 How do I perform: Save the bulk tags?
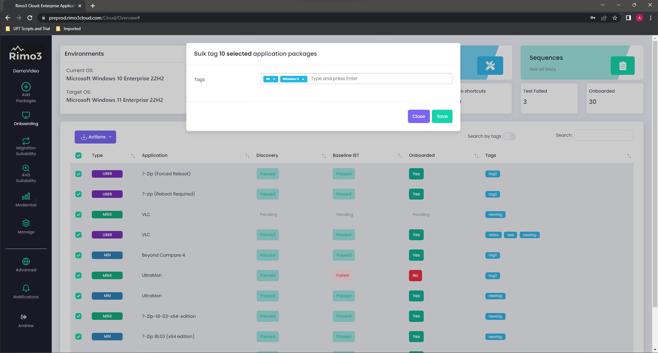tap(442, 117)
